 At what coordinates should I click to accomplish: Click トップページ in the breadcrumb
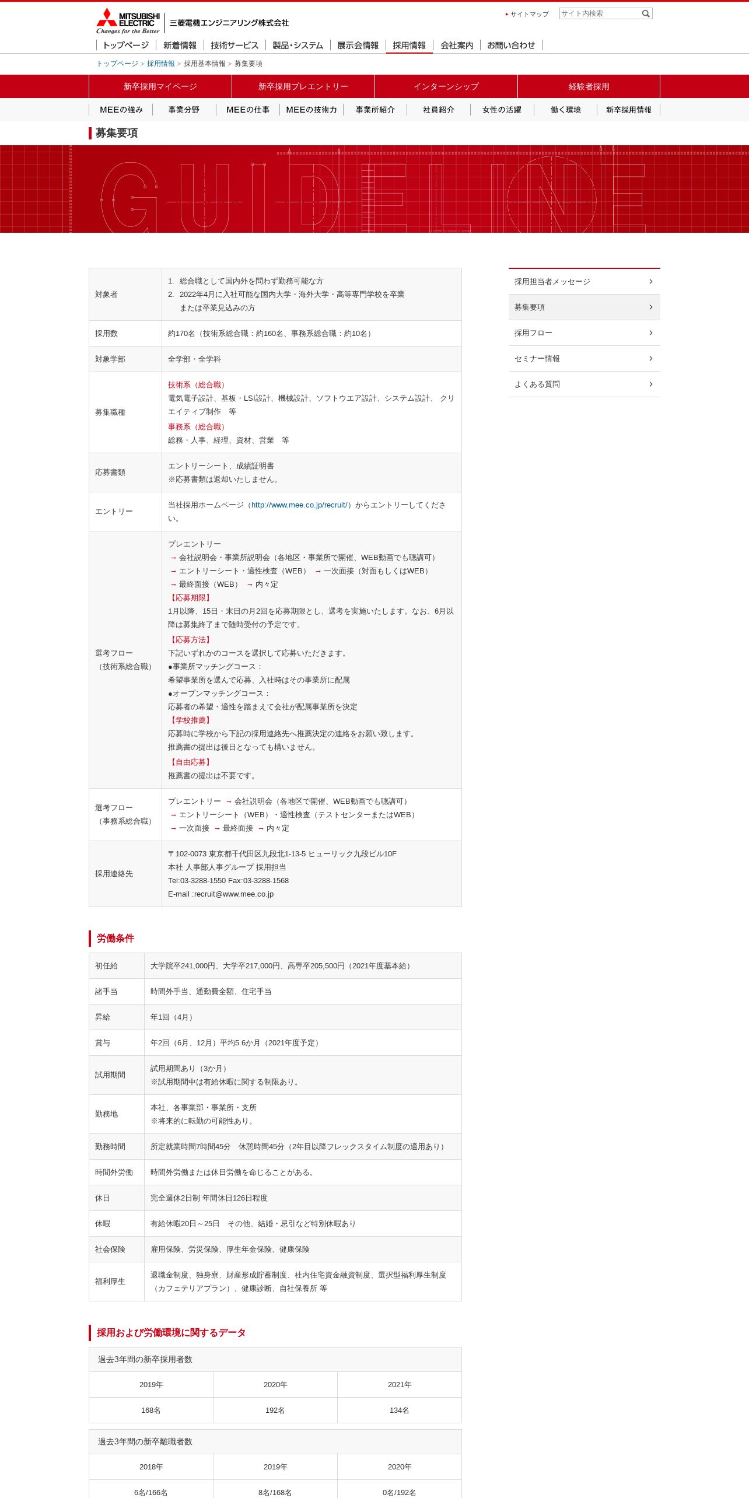point(117,64)
